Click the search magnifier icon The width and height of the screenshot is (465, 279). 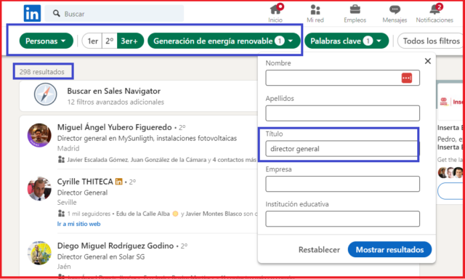[57, 13]
